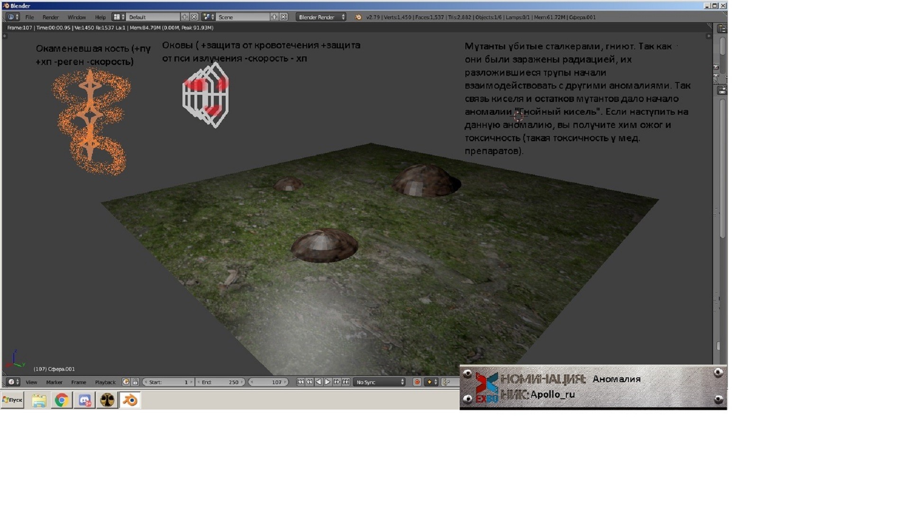Play the animation forward
Image resolution: width=910 pixels, height=512 pixels.
pos(328,382)
